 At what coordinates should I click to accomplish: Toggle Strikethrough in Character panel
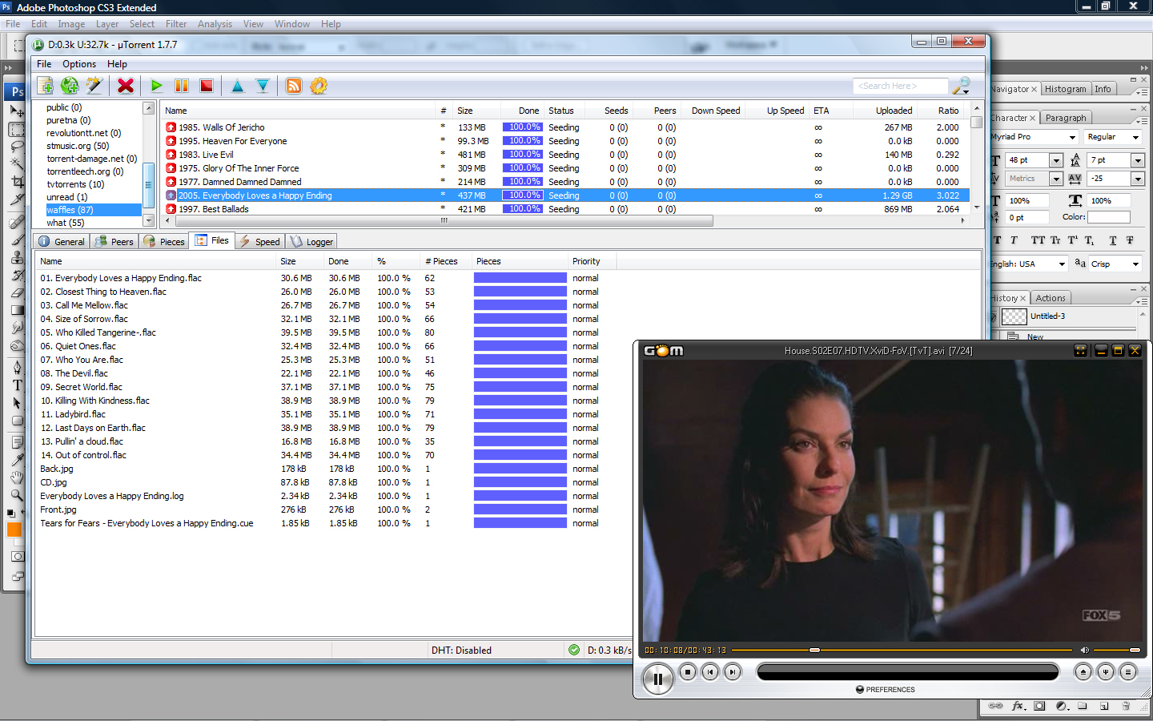[1130, 240]
